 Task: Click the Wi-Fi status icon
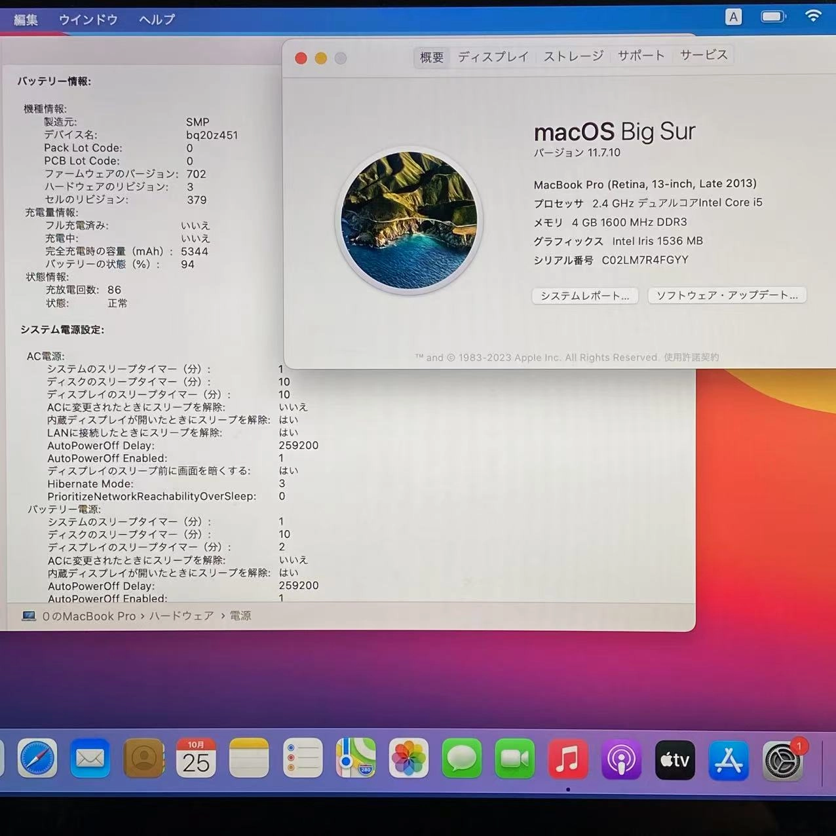pos(814,16)
